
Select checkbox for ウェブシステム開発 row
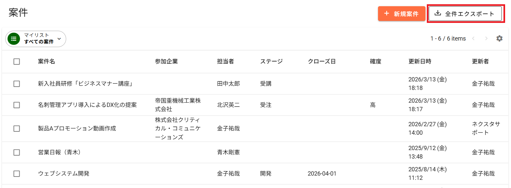click(x=17, y=174)
